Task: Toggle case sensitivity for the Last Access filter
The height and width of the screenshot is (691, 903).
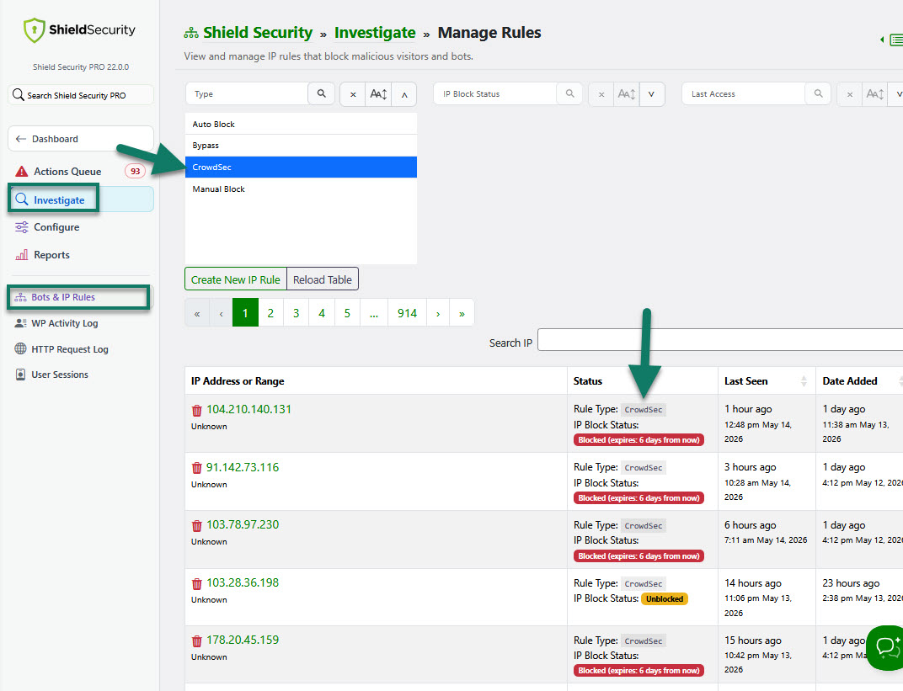Action: coord(874,94)
